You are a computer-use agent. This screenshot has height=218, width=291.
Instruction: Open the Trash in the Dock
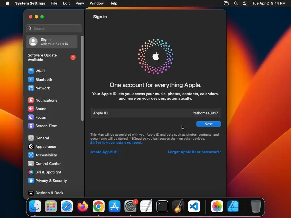click(x=256, y=206)
